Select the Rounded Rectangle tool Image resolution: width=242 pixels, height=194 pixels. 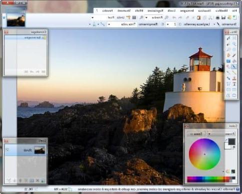click(228, 90)
